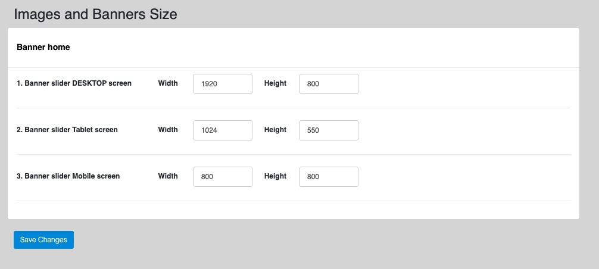Click the Height label in DESKTOP row
599x269 pixels.
pyautogui.click(x=275, y=83)
